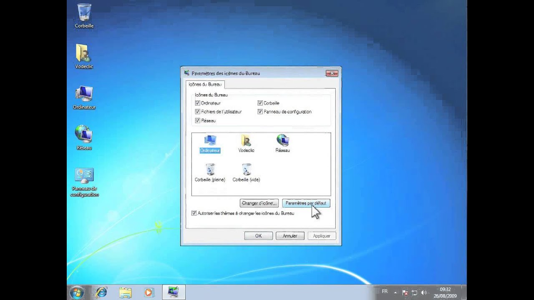Image resolution: width=534 pixels, height=300 pixels.
Task: Toggle Autoriser les thèmes à changer les icônes
Action: point(194,213)
